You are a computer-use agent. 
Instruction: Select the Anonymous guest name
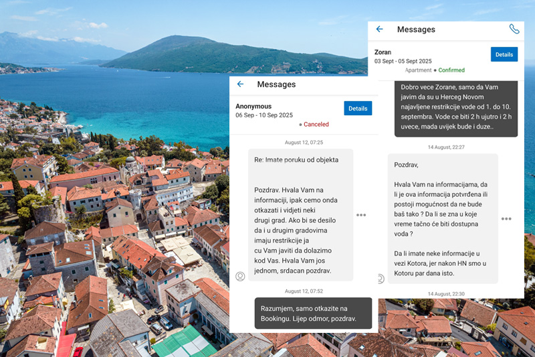253,106
